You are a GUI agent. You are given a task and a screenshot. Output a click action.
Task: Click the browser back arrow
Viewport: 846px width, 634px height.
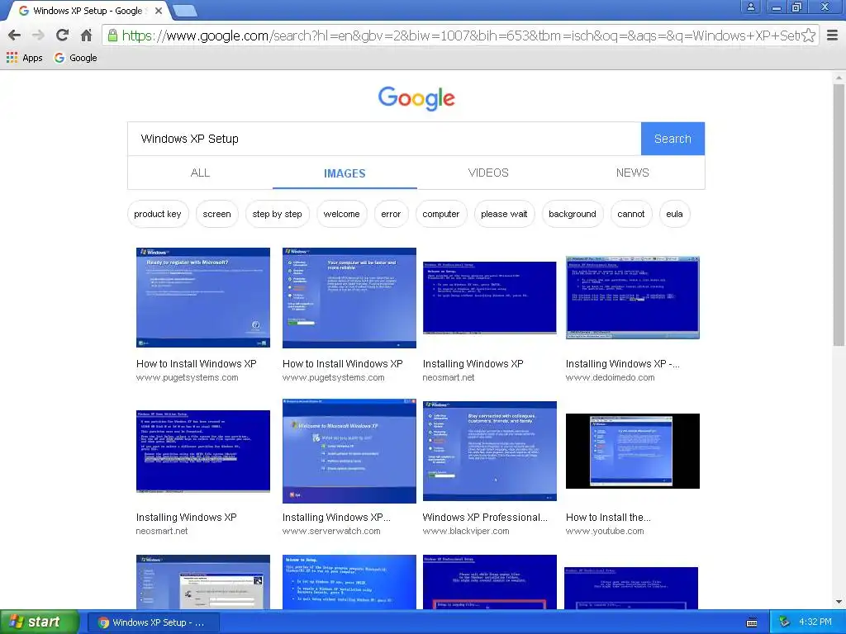[15, 35]
